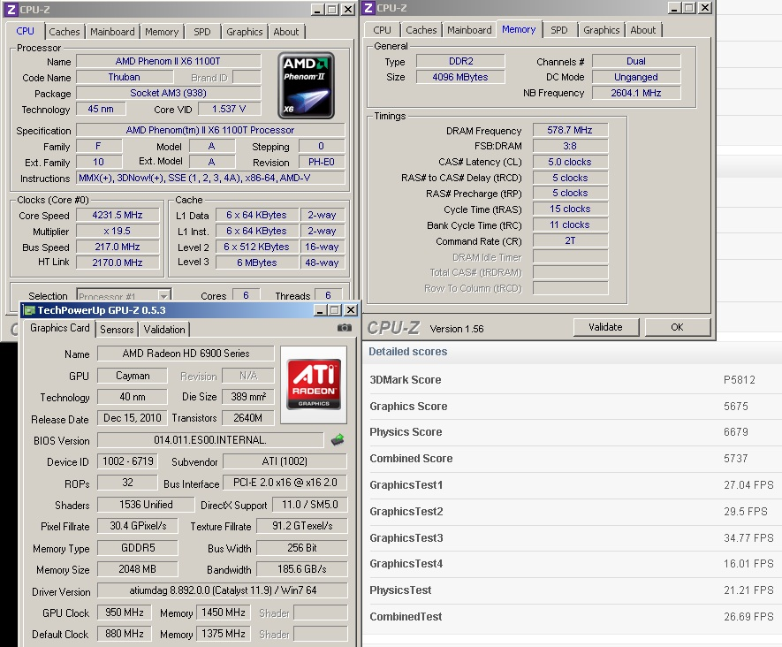782x647 pixels.
Task: Click the Validate button in CPU-Z
Action: pyautogui.click(x=605, y=327)
